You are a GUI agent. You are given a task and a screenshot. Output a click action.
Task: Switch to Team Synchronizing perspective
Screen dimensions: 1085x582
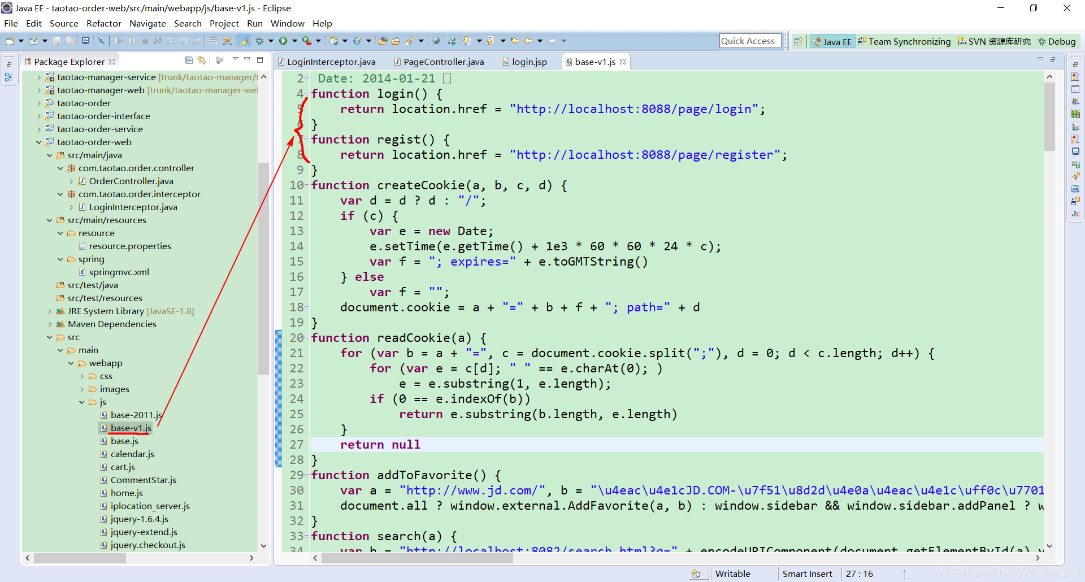[904, 42]
